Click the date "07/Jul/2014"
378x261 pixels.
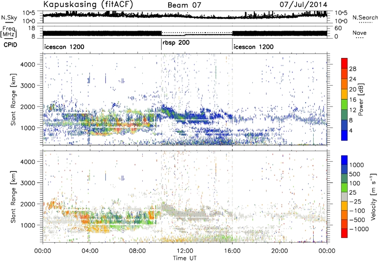click(x=303, y=5)
